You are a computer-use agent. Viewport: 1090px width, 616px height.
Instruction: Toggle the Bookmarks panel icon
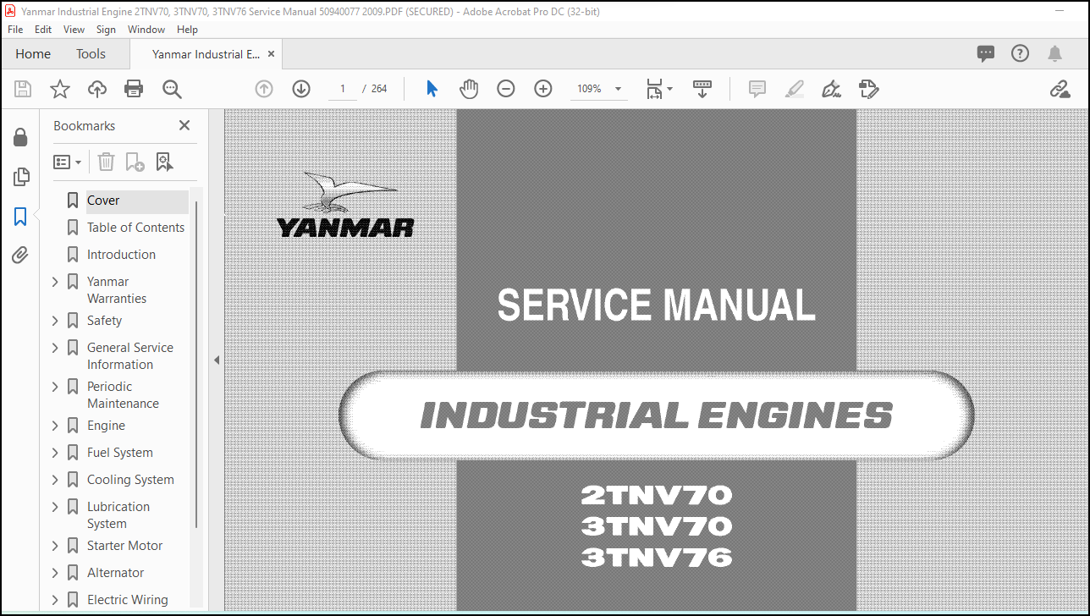tap(20, 217)
